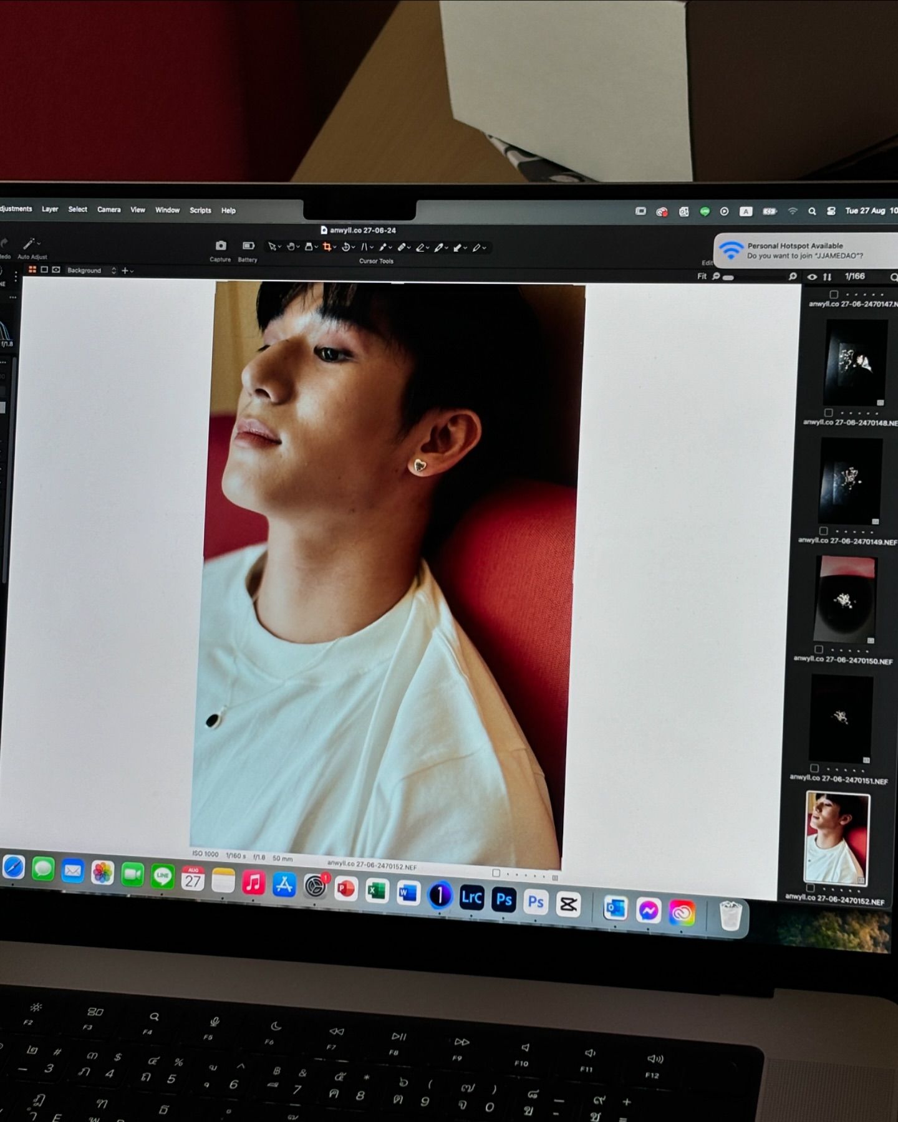Select thumbnail anwyll.co 27-06-2470150.NEF
Viewport: 898px width, 1122px height.
[845, 599]
